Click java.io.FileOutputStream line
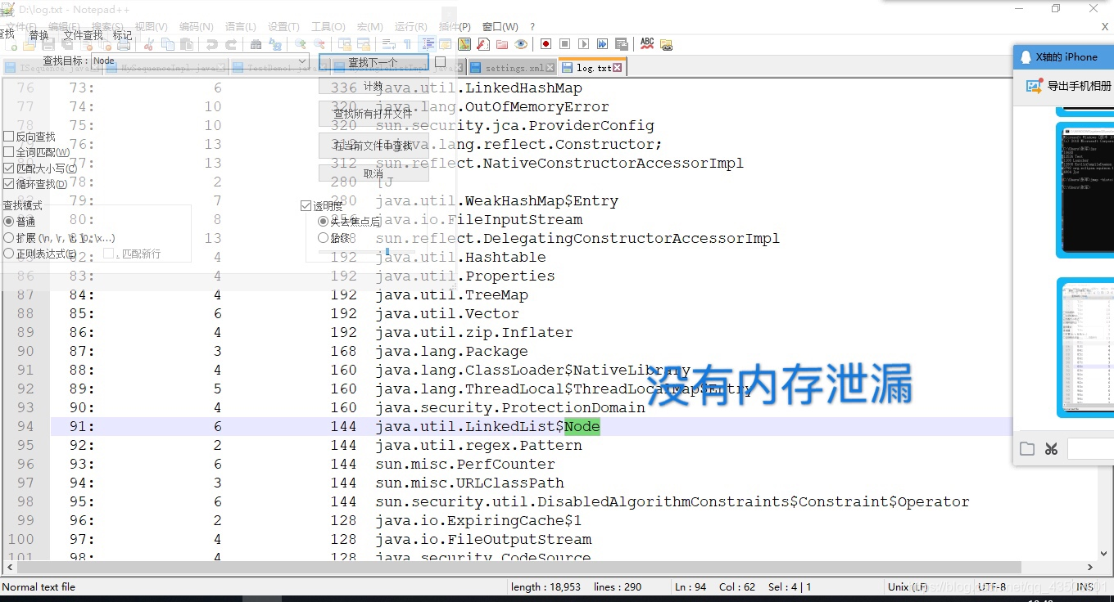This screenshot has width=1114, height=602. [483, 539]
